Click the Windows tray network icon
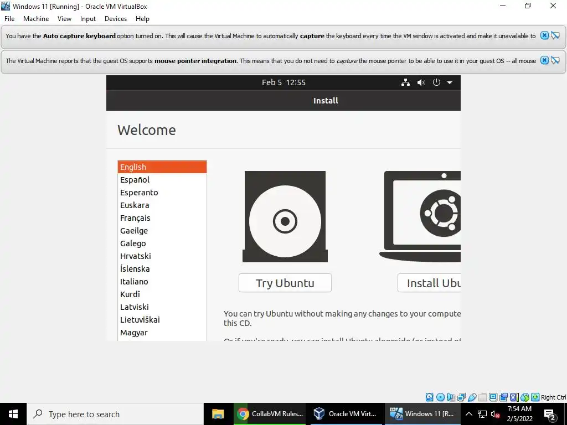The height and width of the screenshot is (425, 567). (482, 414)
